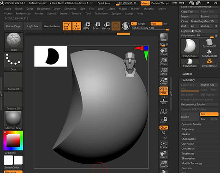Click Make PolyMesh3D button
This screenshot has height=173, width=220.
pyautogui.click(x=204, y=21)
